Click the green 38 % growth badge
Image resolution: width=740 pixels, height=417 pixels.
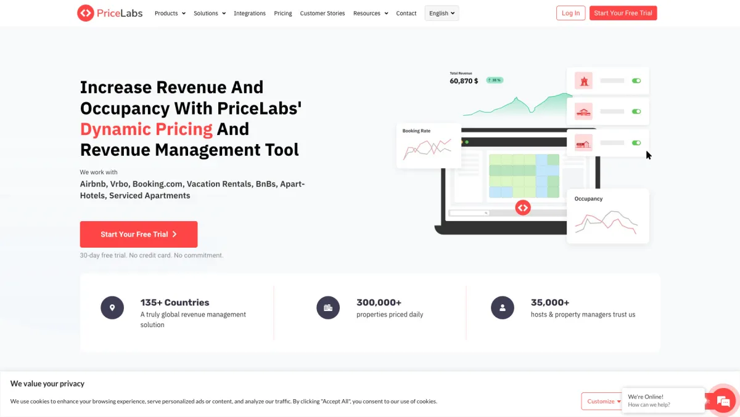click(494, 80)
